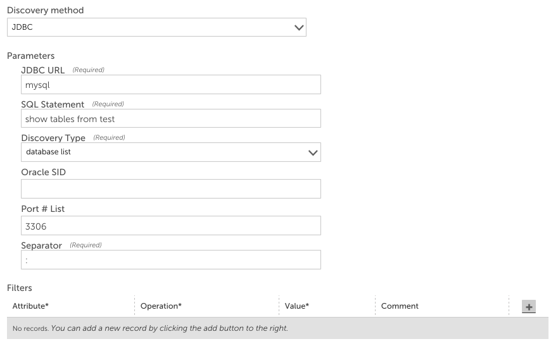The height and width of the screenshot is (346, 558).
Task: Click the 'SQL Statement' field label
Action: (53, 104)
